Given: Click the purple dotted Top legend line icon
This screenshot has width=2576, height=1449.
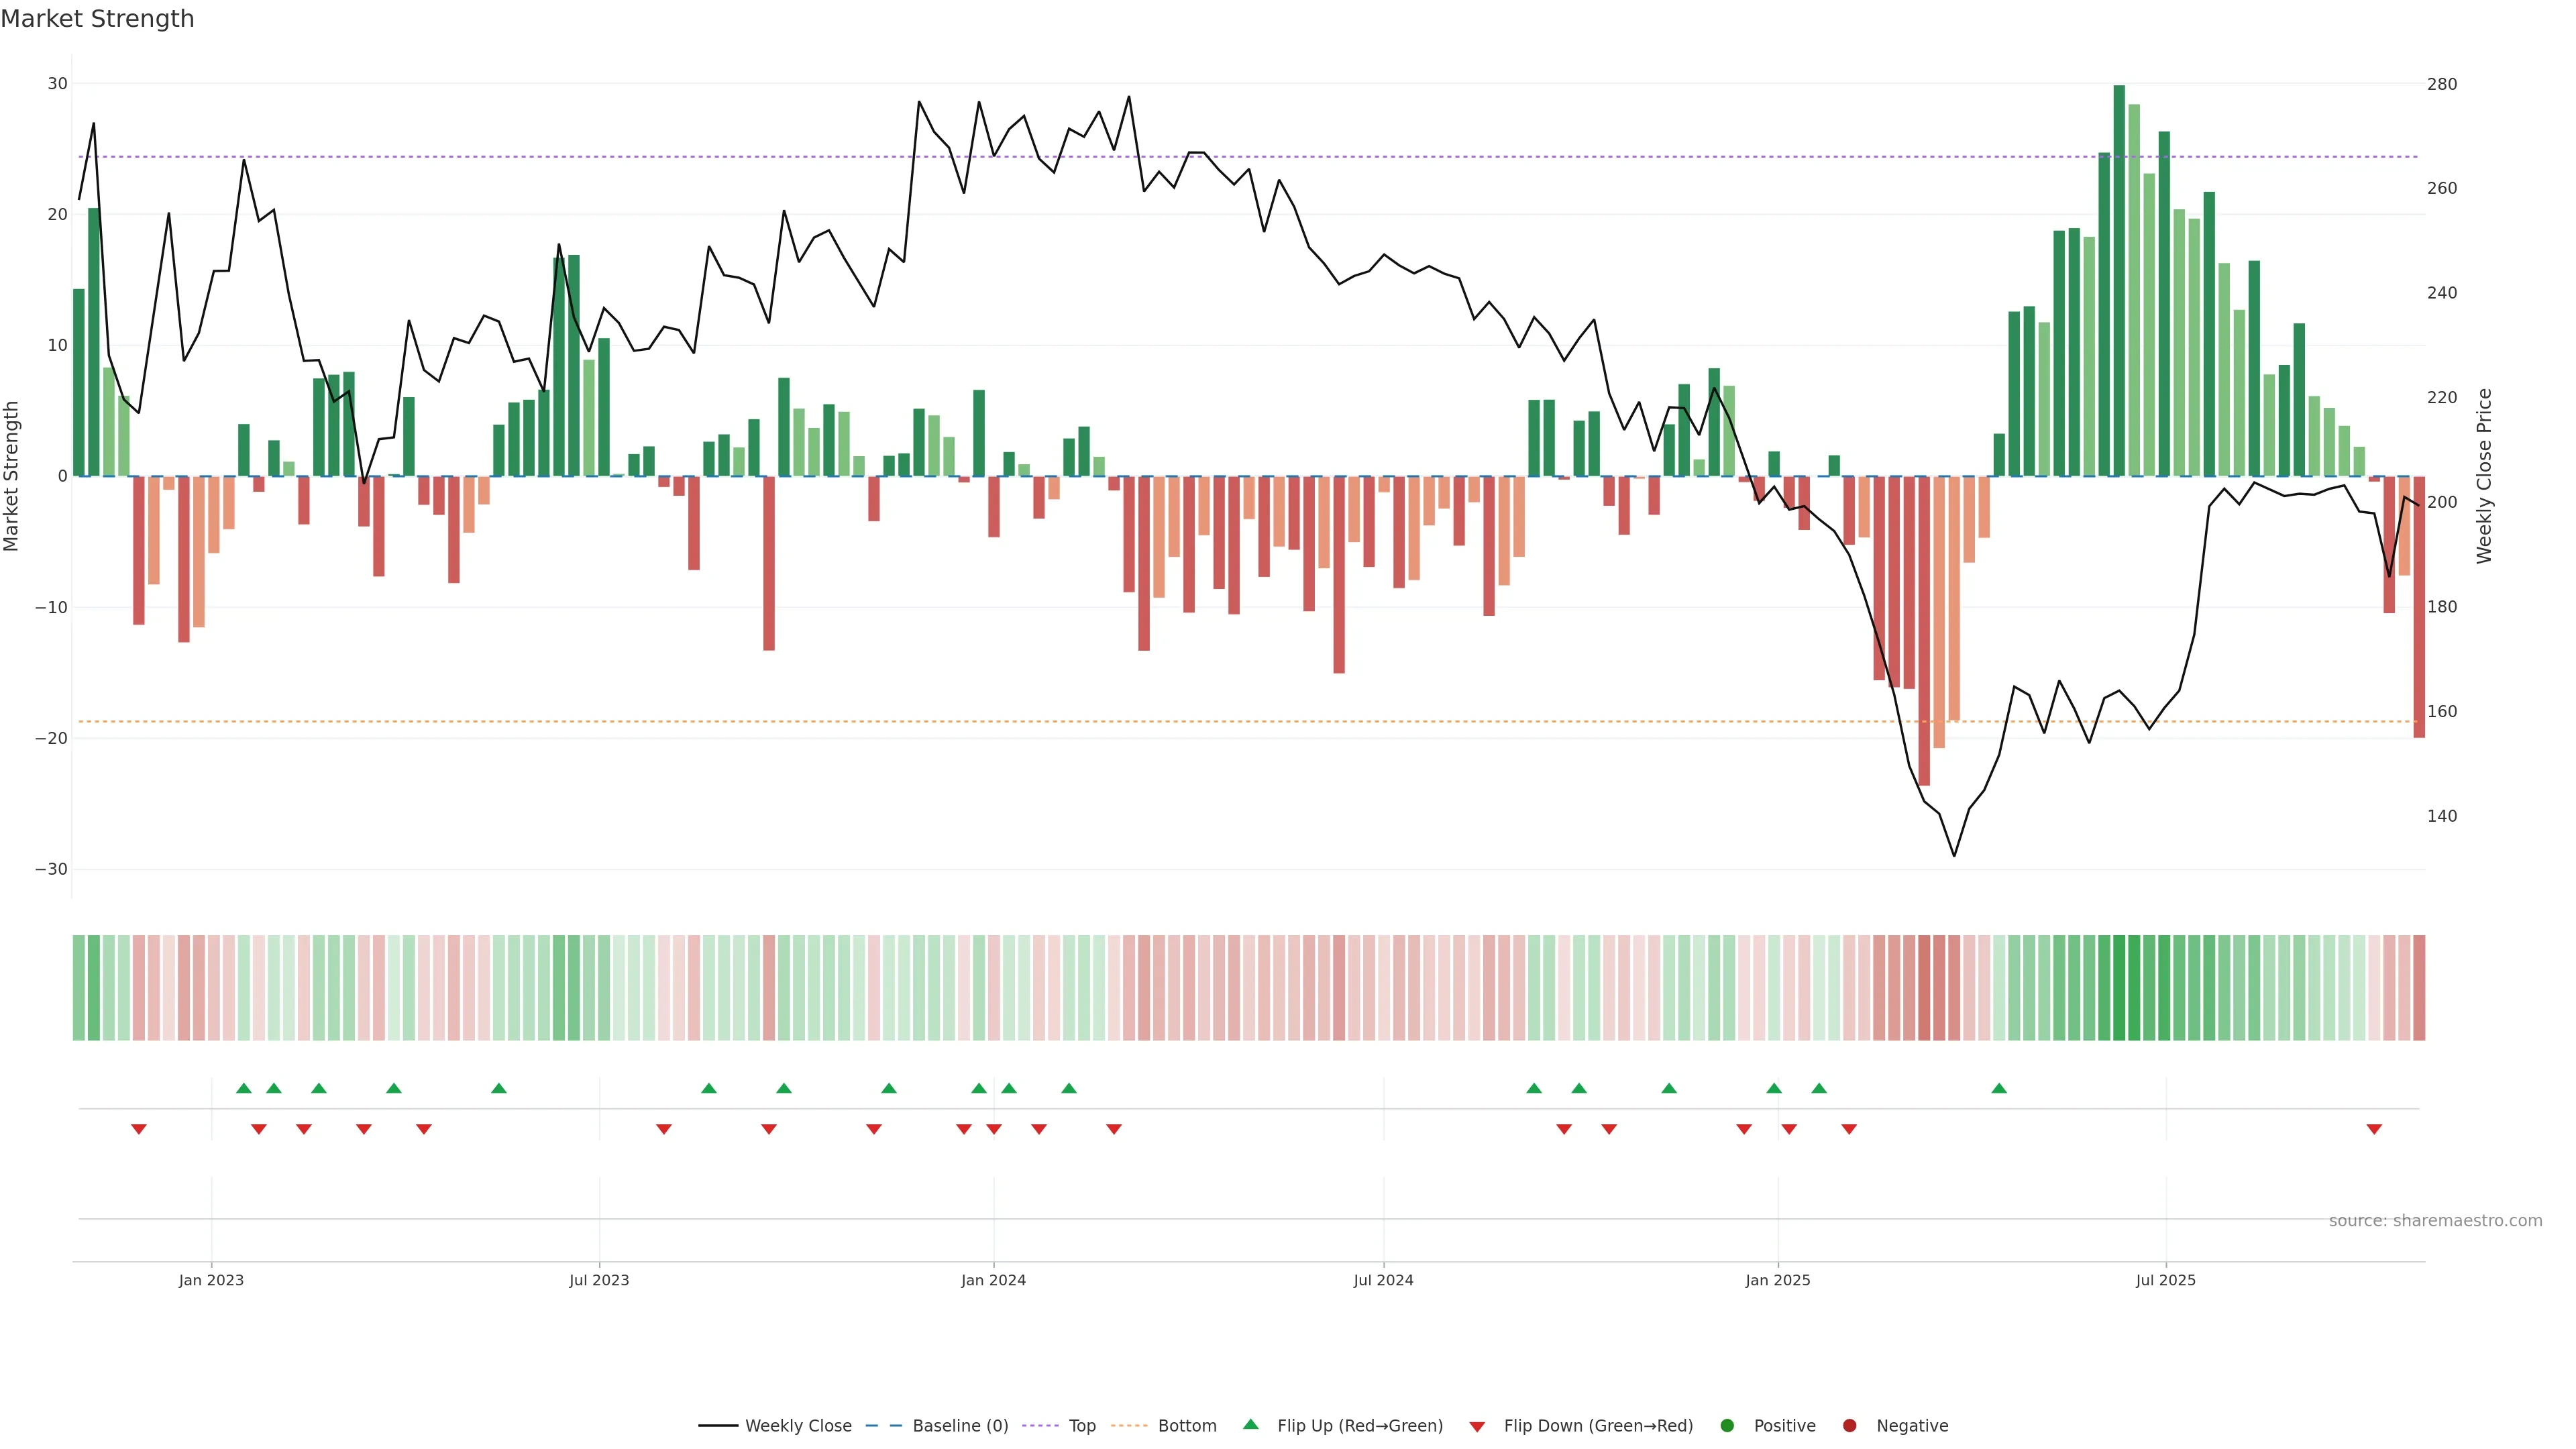Looking at the screenshot, I should (x=1040, y=1426).
